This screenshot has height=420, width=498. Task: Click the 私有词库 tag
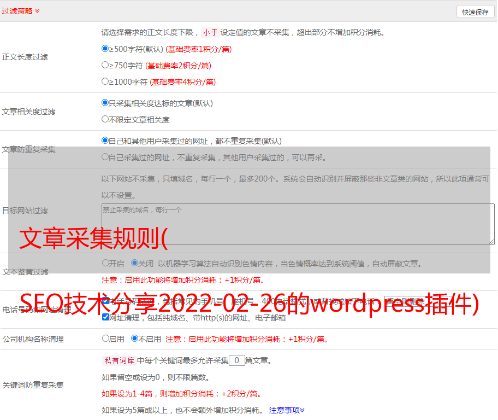pos(120,360)
